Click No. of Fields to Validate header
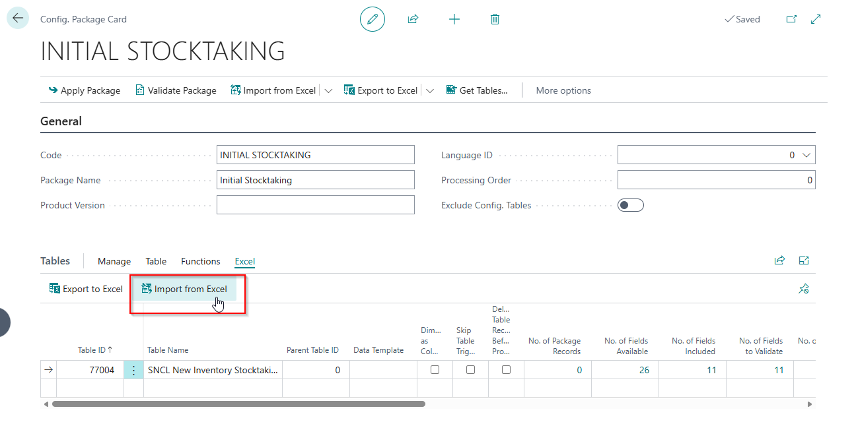Screen dimensions: 856x426 pos(761,346)
